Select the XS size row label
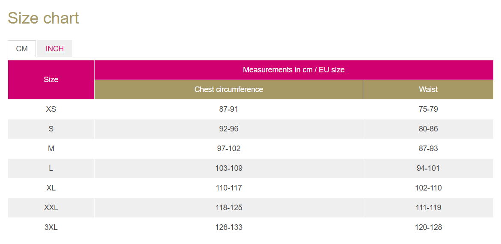 (x=51, y=109)
